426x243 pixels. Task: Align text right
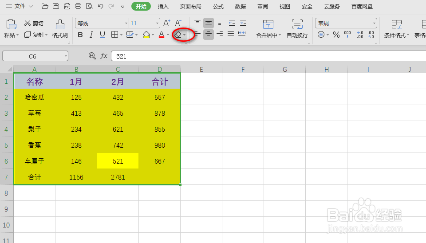tap(220, 35)
